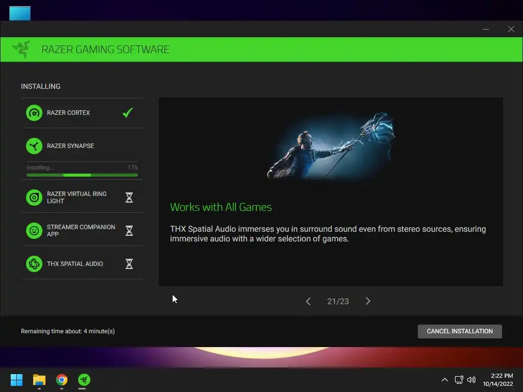This screenshot has width=523, height=392.
Task: Click the THX SPATIAL AUDIO label
Action: pyautogui.click(x=75, y=264)
